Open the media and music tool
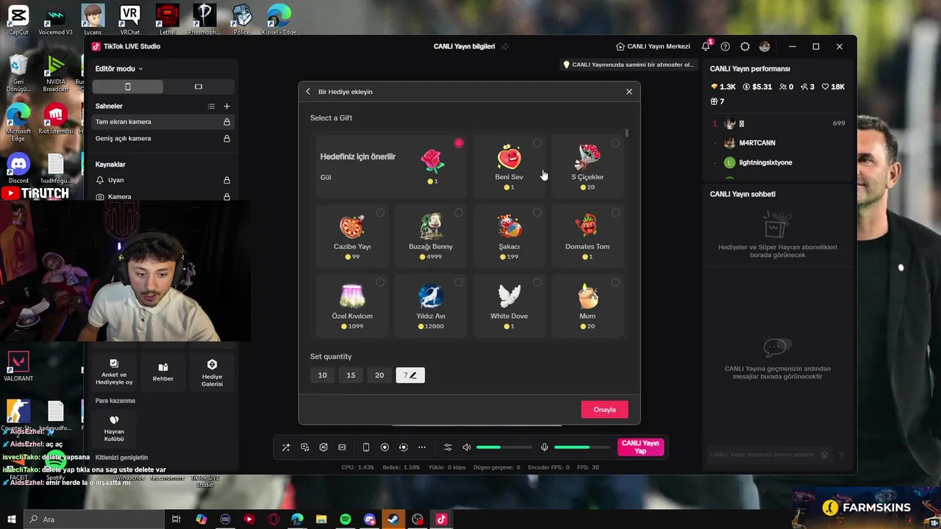 tap(304, 447)
